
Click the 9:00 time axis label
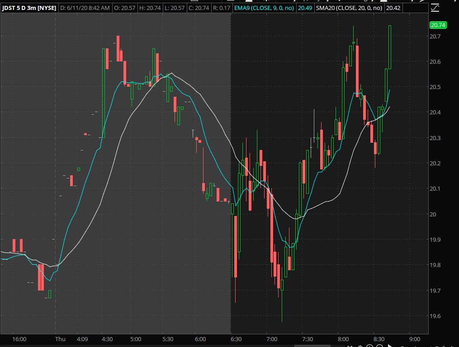coord(415,339)
